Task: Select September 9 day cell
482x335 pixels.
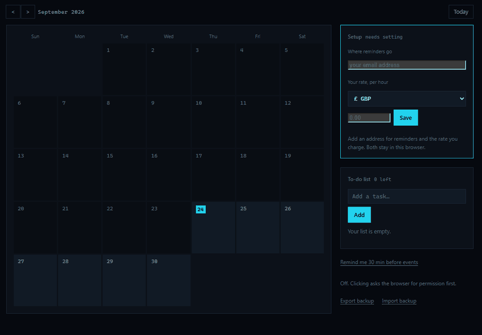Action: click(x=169, y=122)
